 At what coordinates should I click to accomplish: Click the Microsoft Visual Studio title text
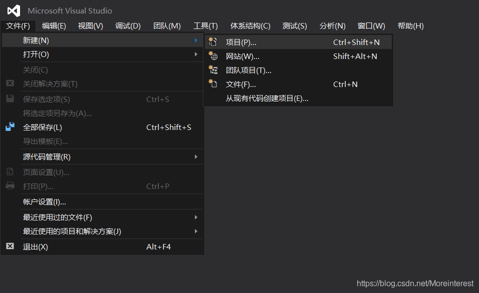tap(70, 10)
